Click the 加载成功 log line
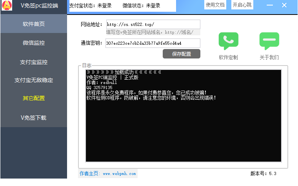298x186 pixels. 124,72
